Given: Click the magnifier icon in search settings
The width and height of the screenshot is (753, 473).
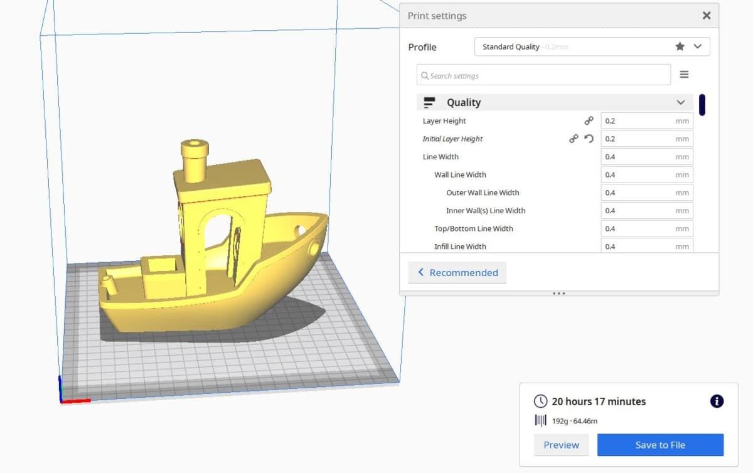Looking at the screenshot, I should tap(425, 75).
